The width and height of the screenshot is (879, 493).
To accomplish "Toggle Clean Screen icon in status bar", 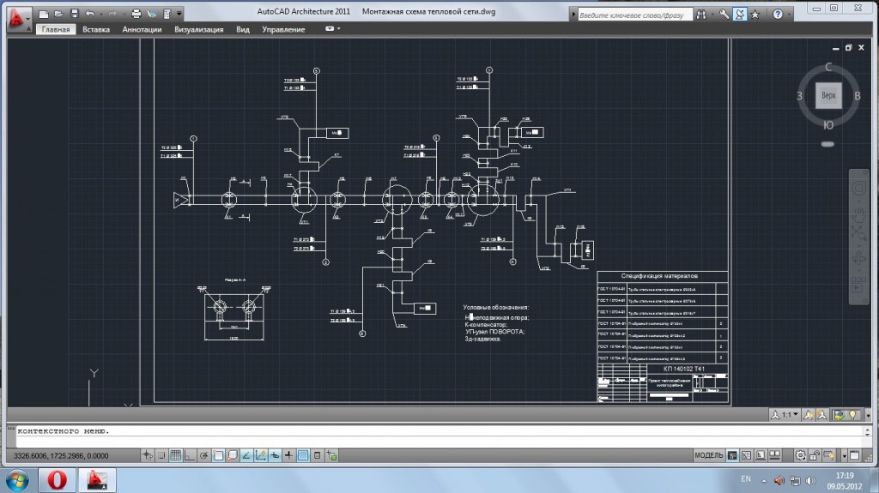I will click(x=854, y=455).
